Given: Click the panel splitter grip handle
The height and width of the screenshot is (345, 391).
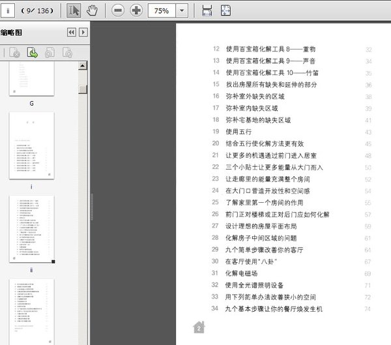Looking at the screenshot, I should coord(92,207).
